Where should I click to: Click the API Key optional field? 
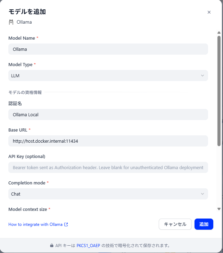pyautogui.click(x=108, y=167)
